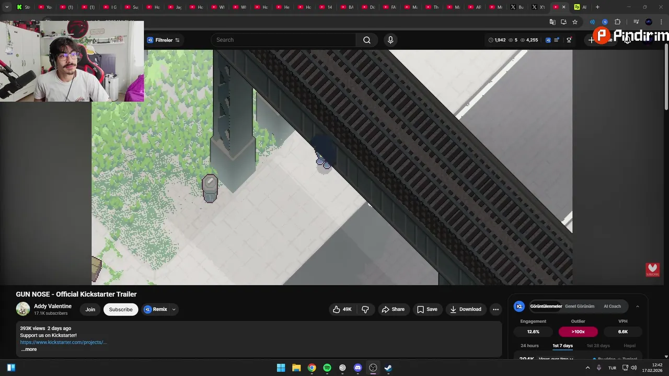
Task: Click the >100x Outlier badge
Action: point(578,332)
